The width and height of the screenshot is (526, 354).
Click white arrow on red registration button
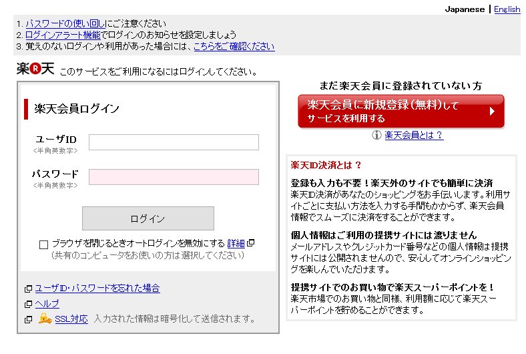tap(492, 112)
